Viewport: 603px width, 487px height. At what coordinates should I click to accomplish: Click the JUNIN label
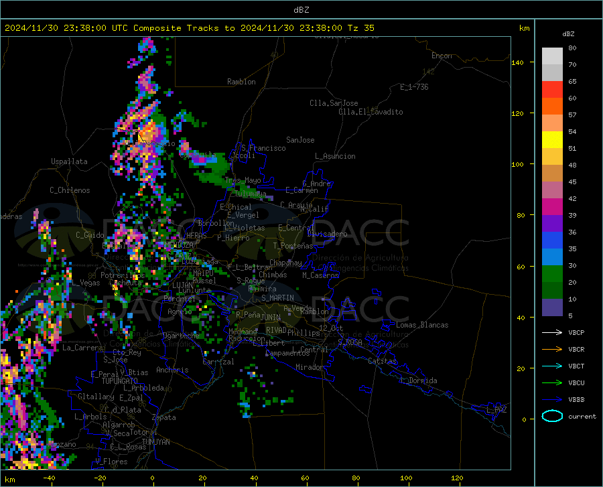271,317
